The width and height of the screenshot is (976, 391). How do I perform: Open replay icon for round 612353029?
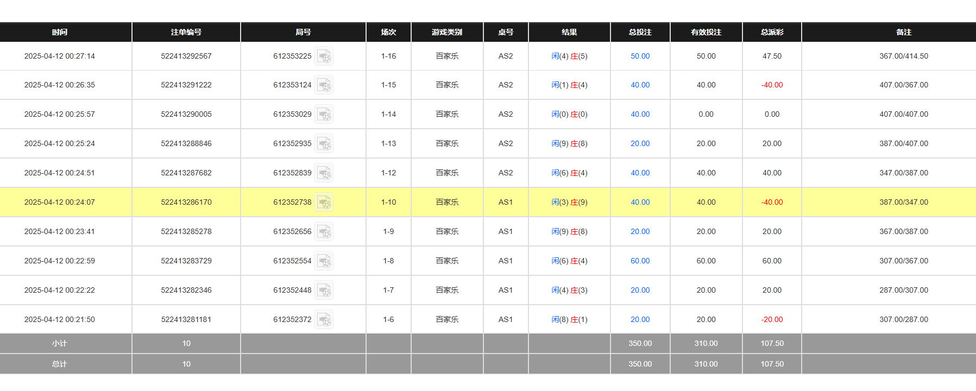[x=324, y=115]
